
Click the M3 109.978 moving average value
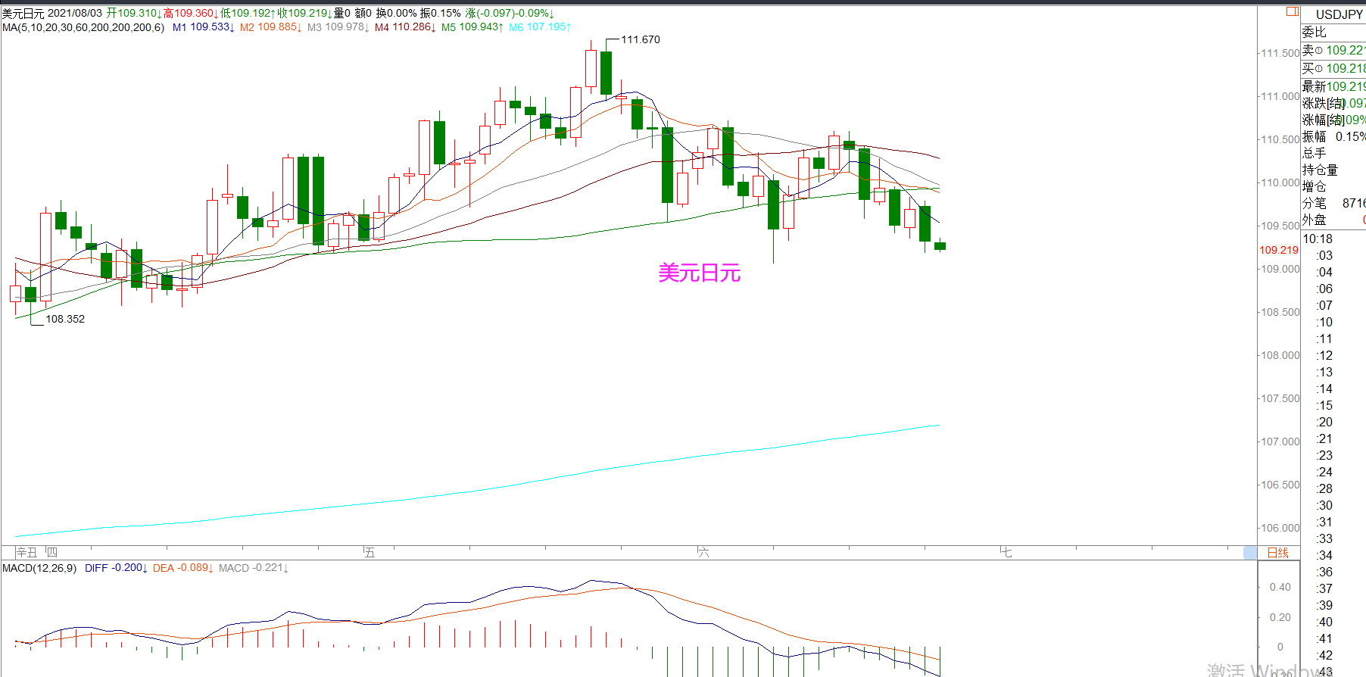coord(338,27)
